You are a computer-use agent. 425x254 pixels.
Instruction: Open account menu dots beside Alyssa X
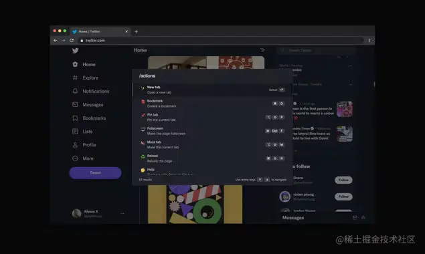coord(122,213)
